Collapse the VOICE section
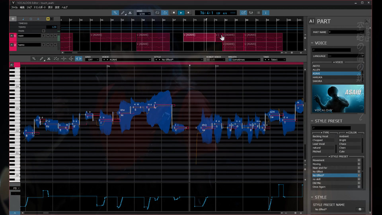Viewport: 382px width, 215px height. pos(312,43)
